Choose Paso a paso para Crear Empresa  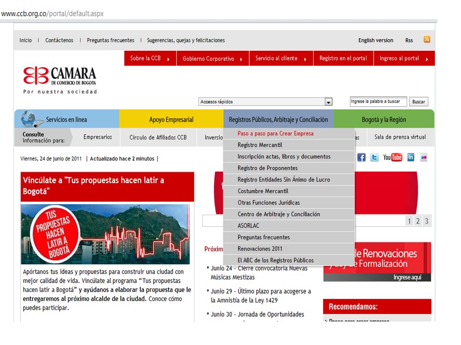pos(289,134)
